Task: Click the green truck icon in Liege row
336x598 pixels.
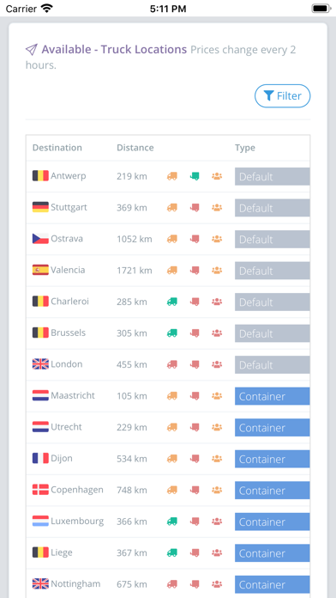Action: 172,552
